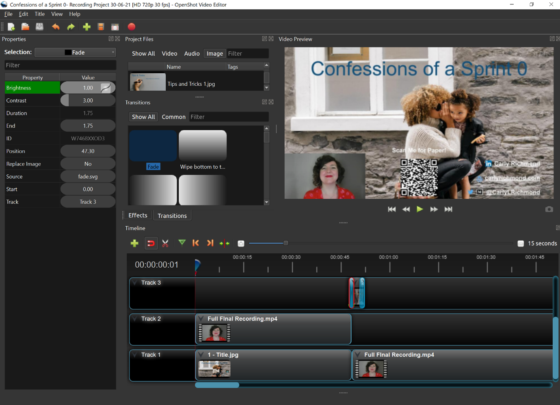
Task: Toggle the Common transitions filter
Action: 173,117
